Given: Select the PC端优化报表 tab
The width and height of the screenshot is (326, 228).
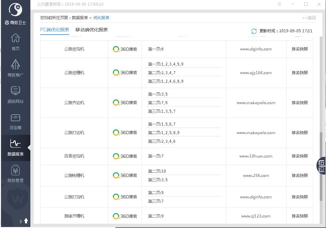Looking at the screenshot, I should (x=55, y=30).
